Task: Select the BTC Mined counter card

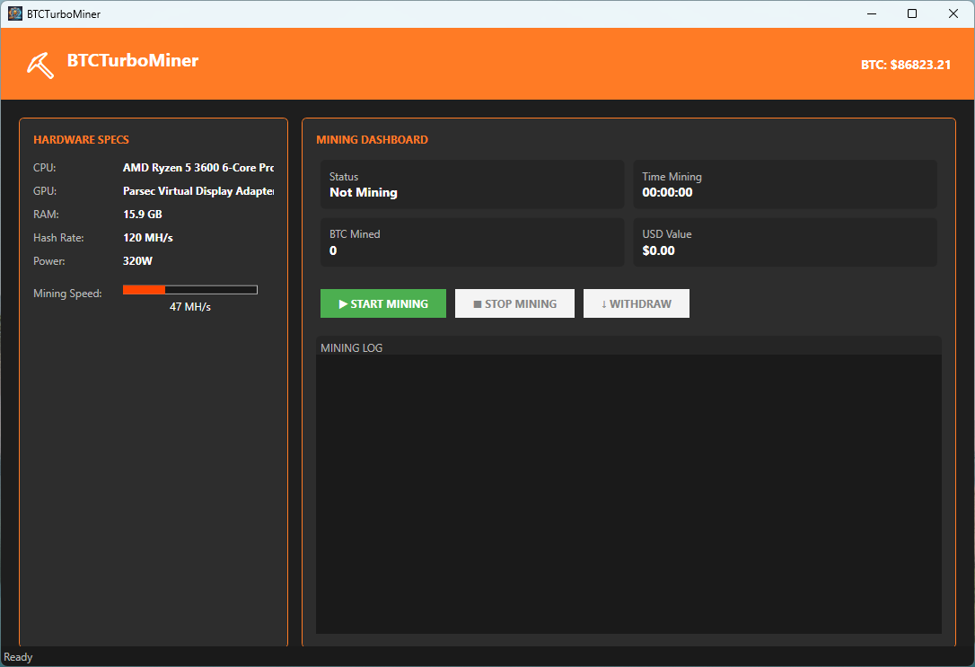Action: [x=471, y=242]
